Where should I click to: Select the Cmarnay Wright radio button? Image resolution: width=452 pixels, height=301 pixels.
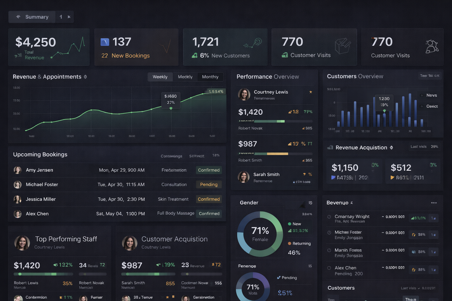pos(329,217)
